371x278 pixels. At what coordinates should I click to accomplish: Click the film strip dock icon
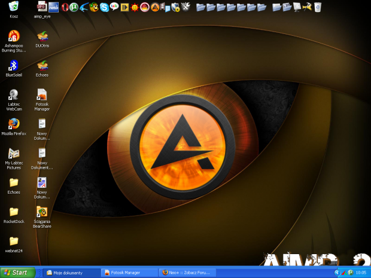click(x=165, y=7)
